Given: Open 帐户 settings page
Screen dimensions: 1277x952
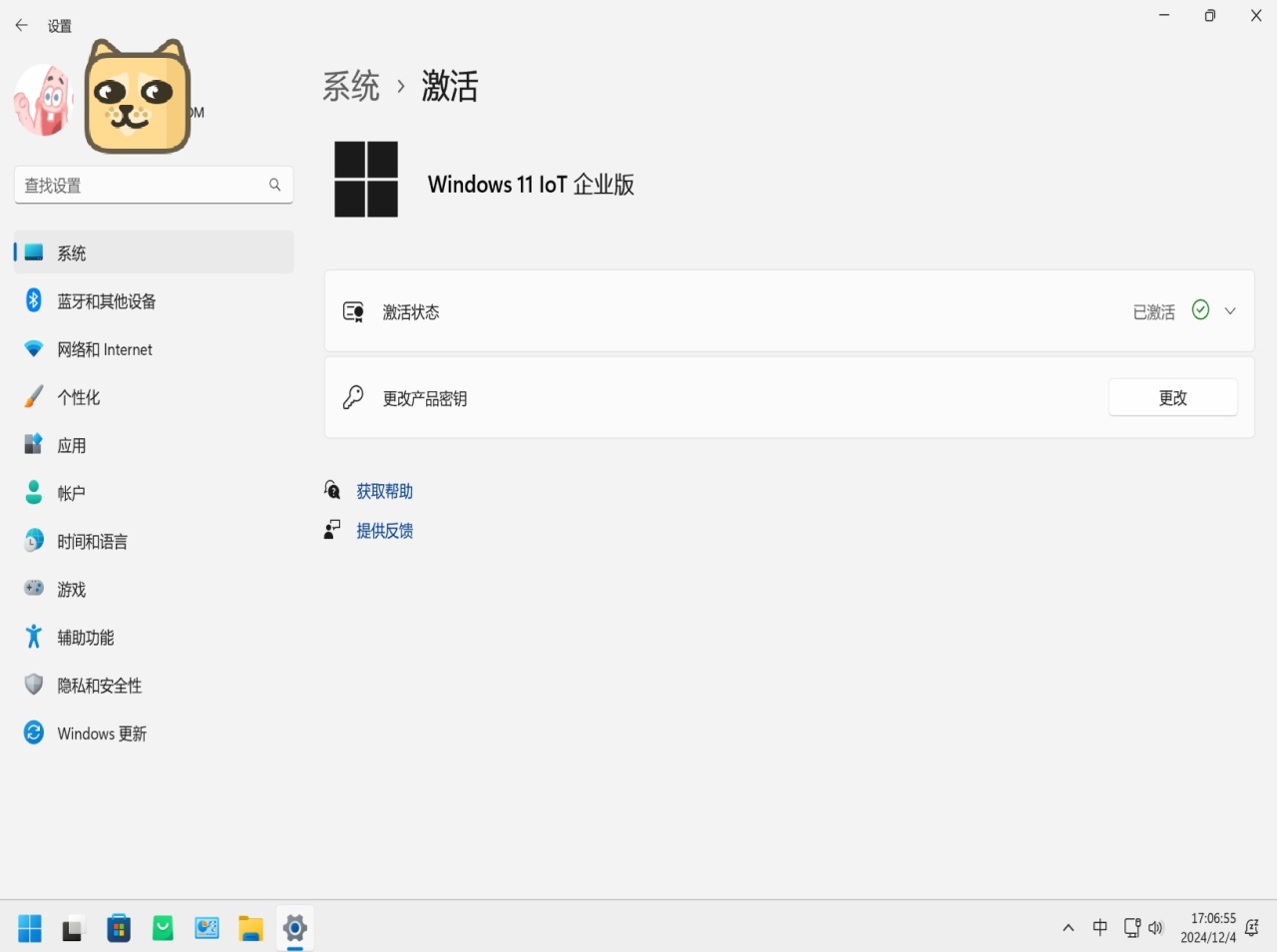Looking at the screenshot, I should point(154,493).
